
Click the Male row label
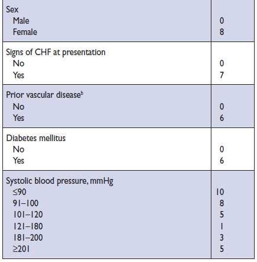(x=21, y=21)
